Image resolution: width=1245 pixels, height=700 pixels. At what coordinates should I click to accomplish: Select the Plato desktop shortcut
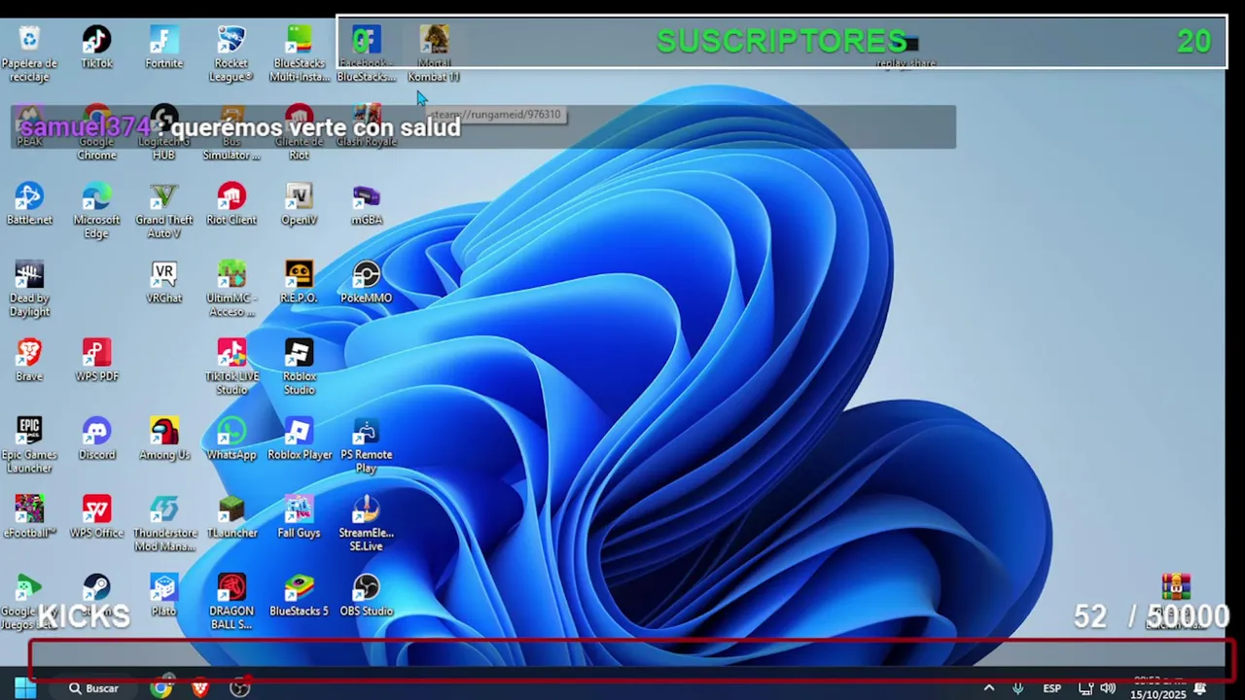click(163, 595)
